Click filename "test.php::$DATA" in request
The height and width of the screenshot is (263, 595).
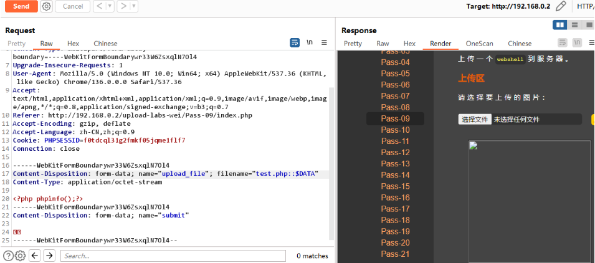pyautogui.click(x=287, y=174)
